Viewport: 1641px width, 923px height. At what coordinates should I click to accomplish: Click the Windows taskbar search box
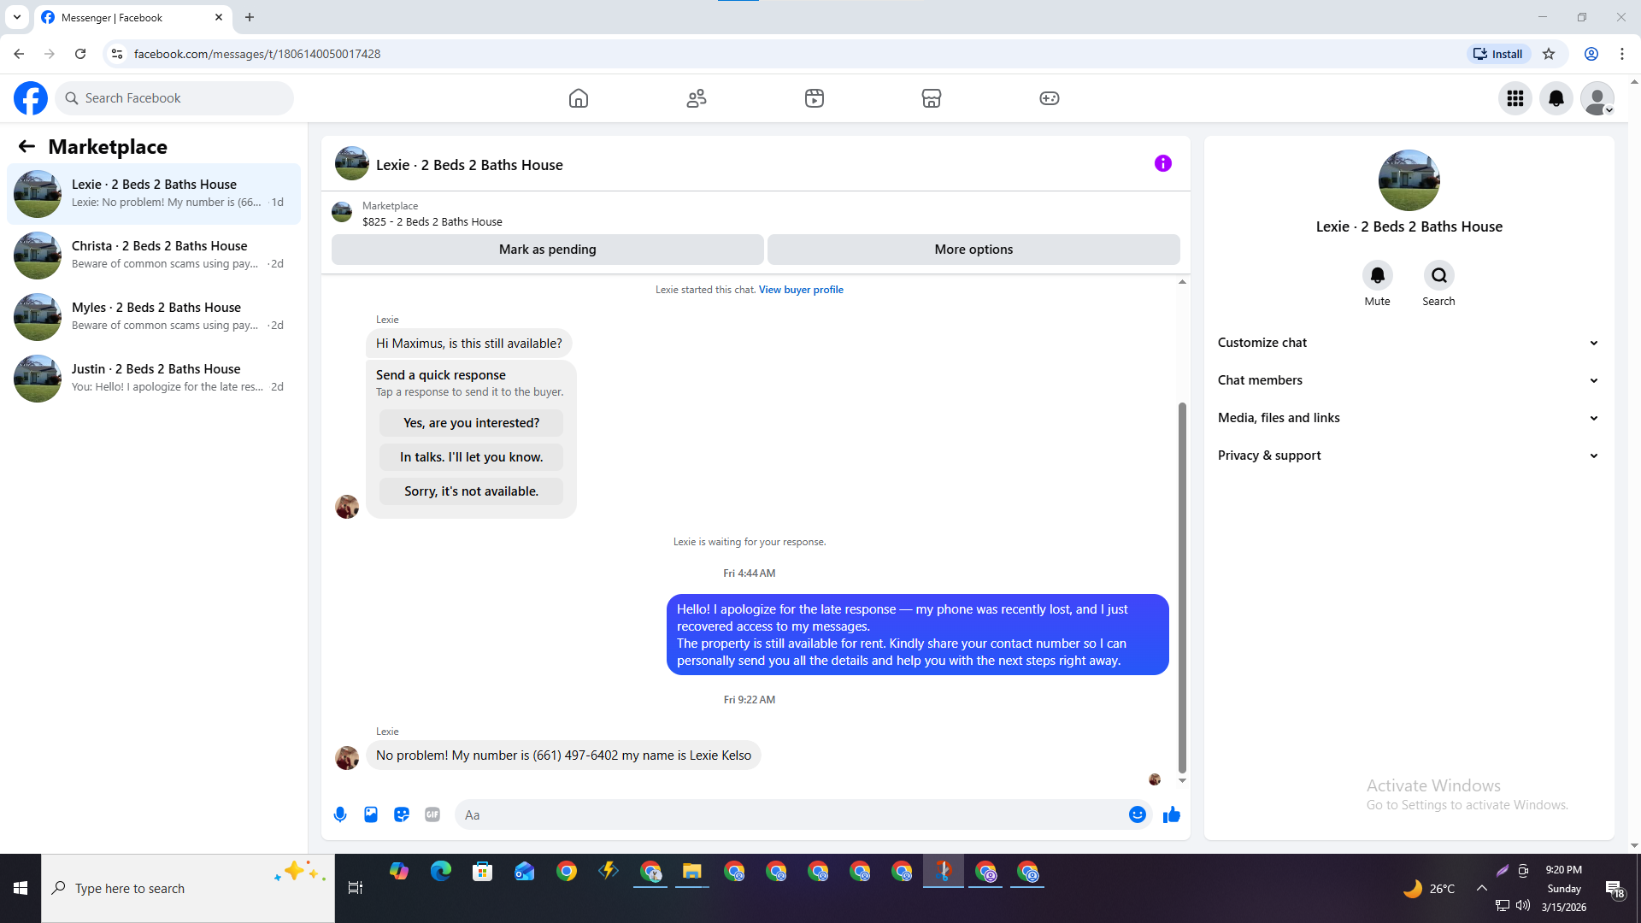point(188,889)
